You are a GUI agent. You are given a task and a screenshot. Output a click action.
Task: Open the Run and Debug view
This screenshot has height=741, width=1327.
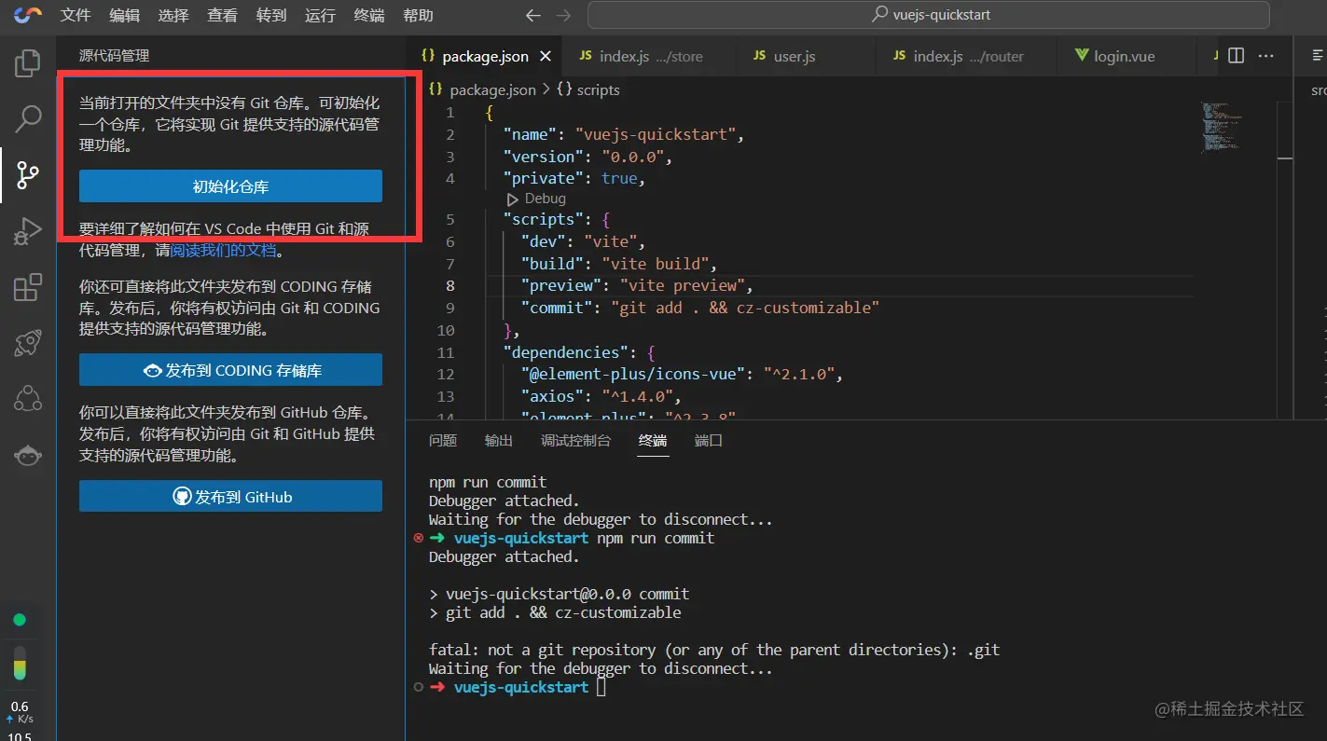coord(28,230)
